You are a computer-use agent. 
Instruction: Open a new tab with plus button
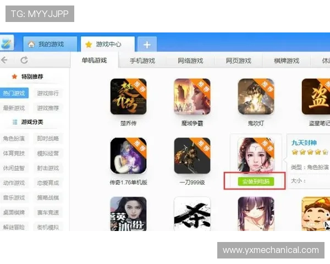(147, 45)
